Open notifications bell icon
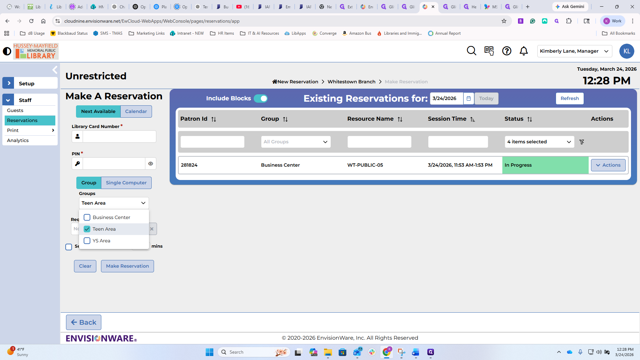The height and width of the screenshot is (360, 640). point(524,51)
